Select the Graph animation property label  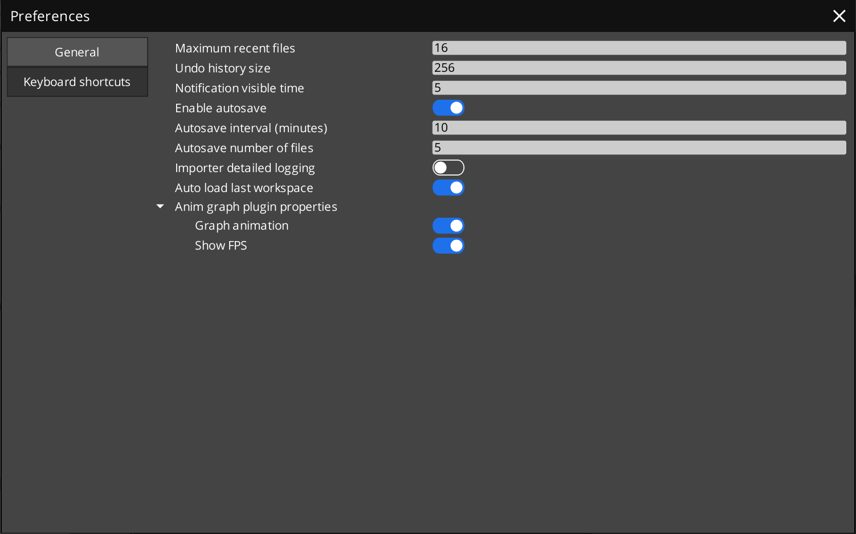(x=241, y=226)
